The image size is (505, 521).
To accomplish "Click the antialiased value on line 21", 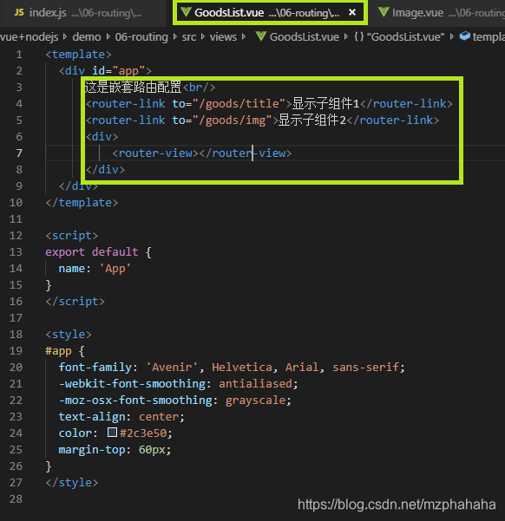I will 255,384.
